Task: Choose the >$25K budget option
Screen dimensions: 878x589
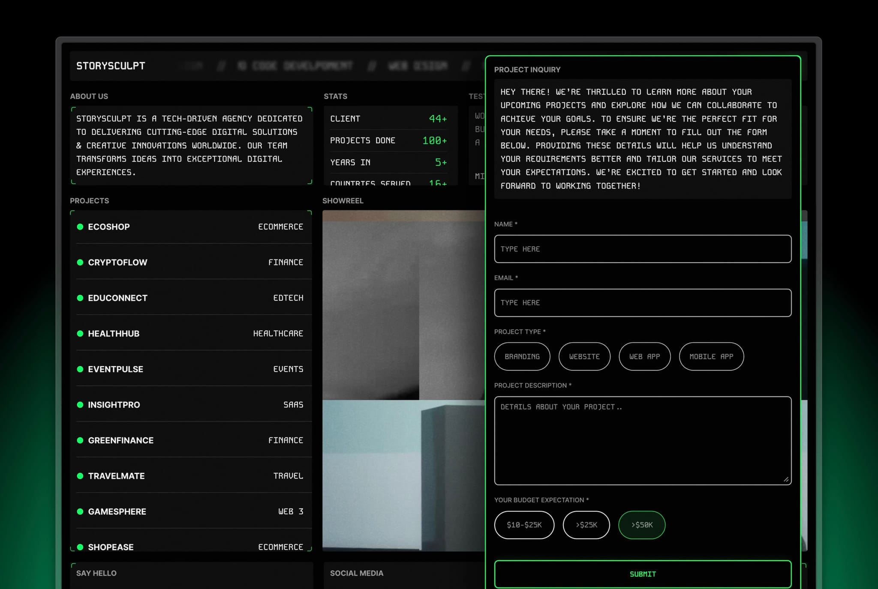Action: pos(586,525)
